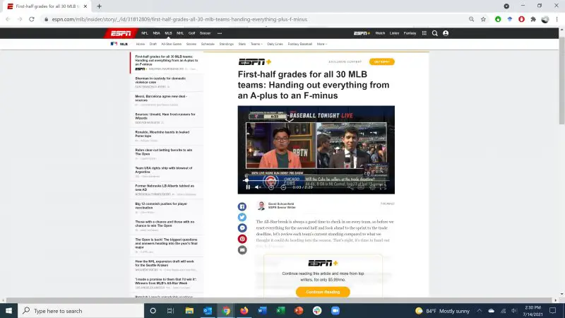Viewport: 565px width, 318px height.
Task: Click the ESPN logo in header
Action: click(121, 33)
